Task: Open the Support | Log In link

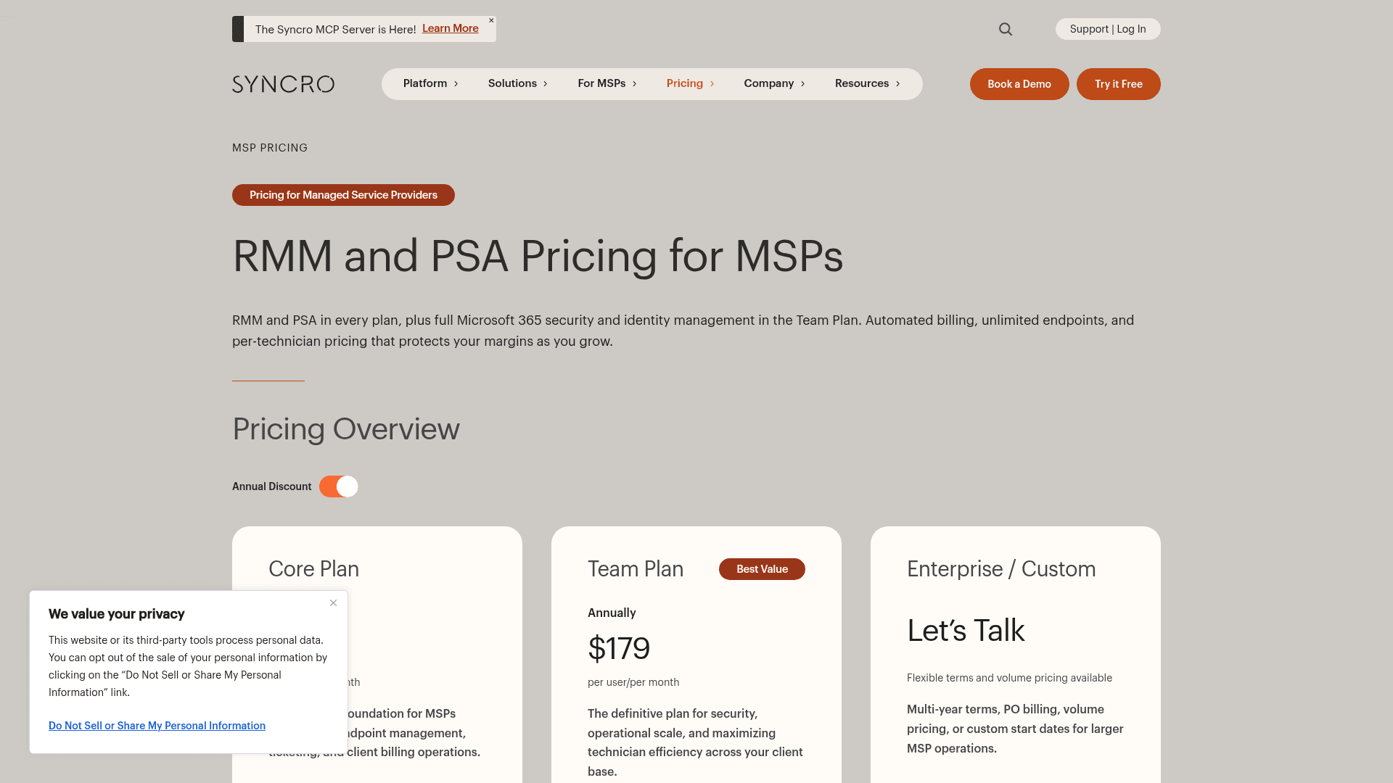Action: click(x=1108, y=29)
